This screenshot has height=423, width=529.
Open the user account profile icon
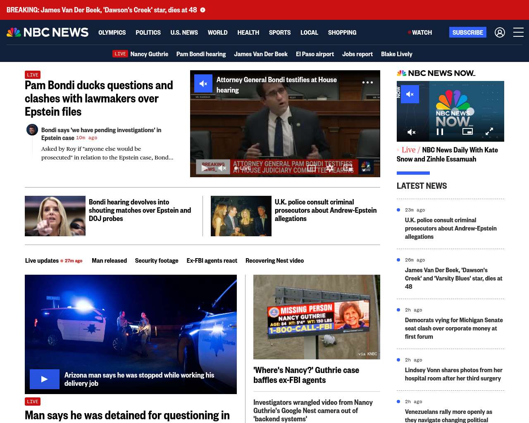pyautogui.click(x=500, y=32)
